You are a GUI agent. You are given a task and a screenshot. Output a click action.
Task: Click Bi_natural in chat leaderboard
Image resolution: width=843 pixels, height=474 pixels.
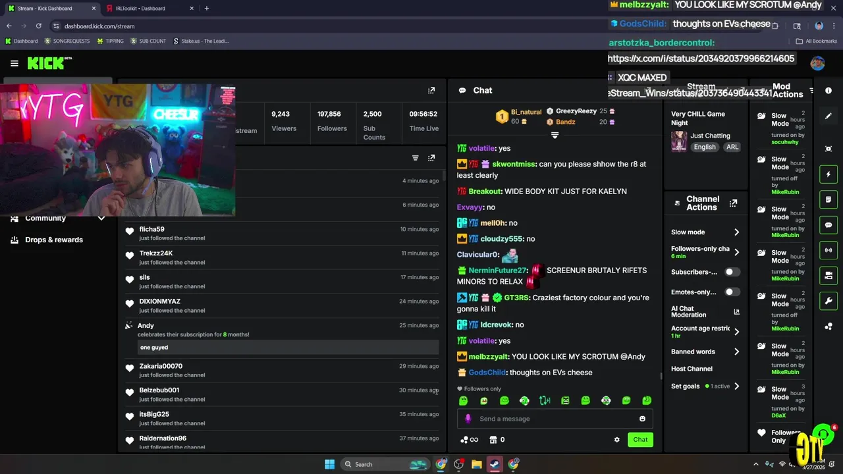pyautogui.click(x=526, y=113)
